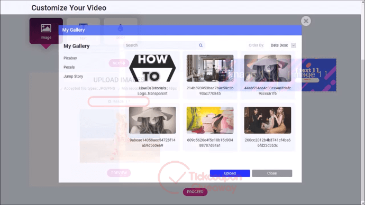This screenshot has height=205, width=365.
Task: Select the yellow image 609c5626e4f5c10b15d934
Action: pos(210,120)
